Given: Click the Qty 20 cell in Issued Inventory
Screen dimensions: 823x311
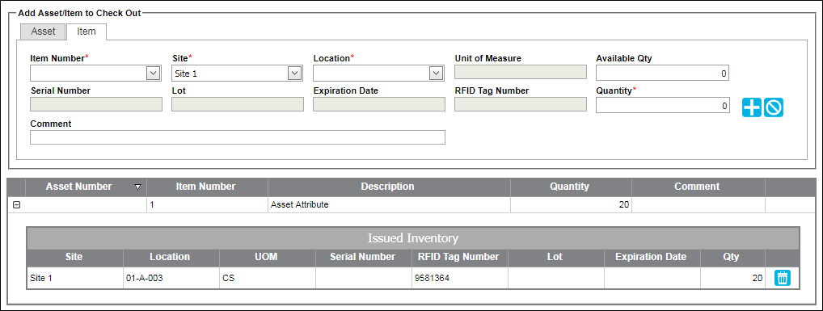Looking at the screenshot, I should tap(732, 278).
